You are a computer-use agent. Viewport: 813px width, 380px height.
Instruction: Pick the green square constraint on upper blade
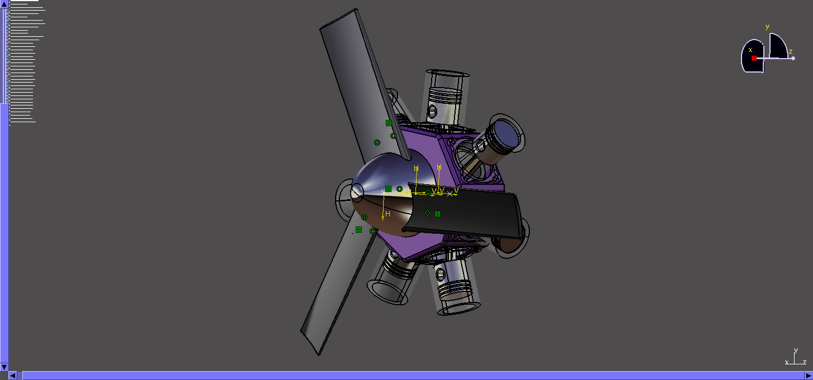(x=389, y=123)
